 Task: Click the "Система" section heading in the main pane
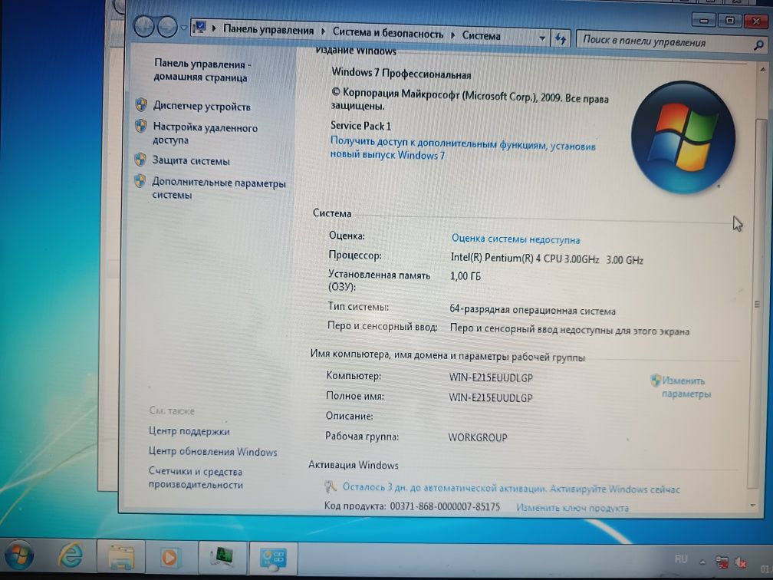pos(332,213)
